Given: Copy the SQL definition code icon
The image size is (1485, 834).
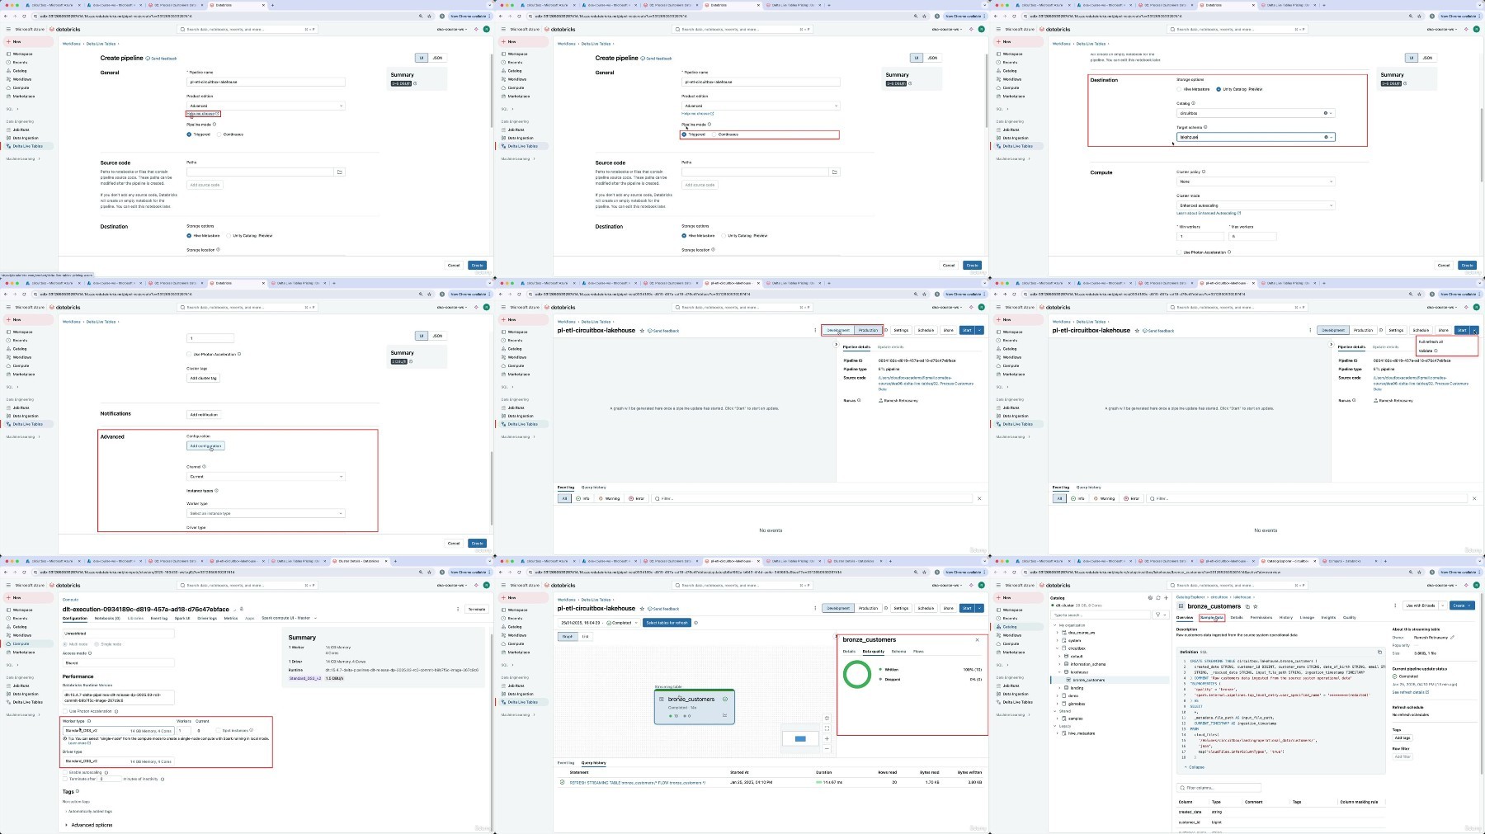Looking at the screenshot, I should [1379, 652].
